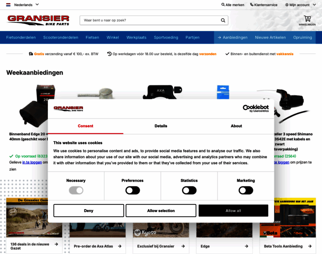Screen dimensions: 322x254
Task: Click the blue packaged product image
Action: [x=223, y=92]
